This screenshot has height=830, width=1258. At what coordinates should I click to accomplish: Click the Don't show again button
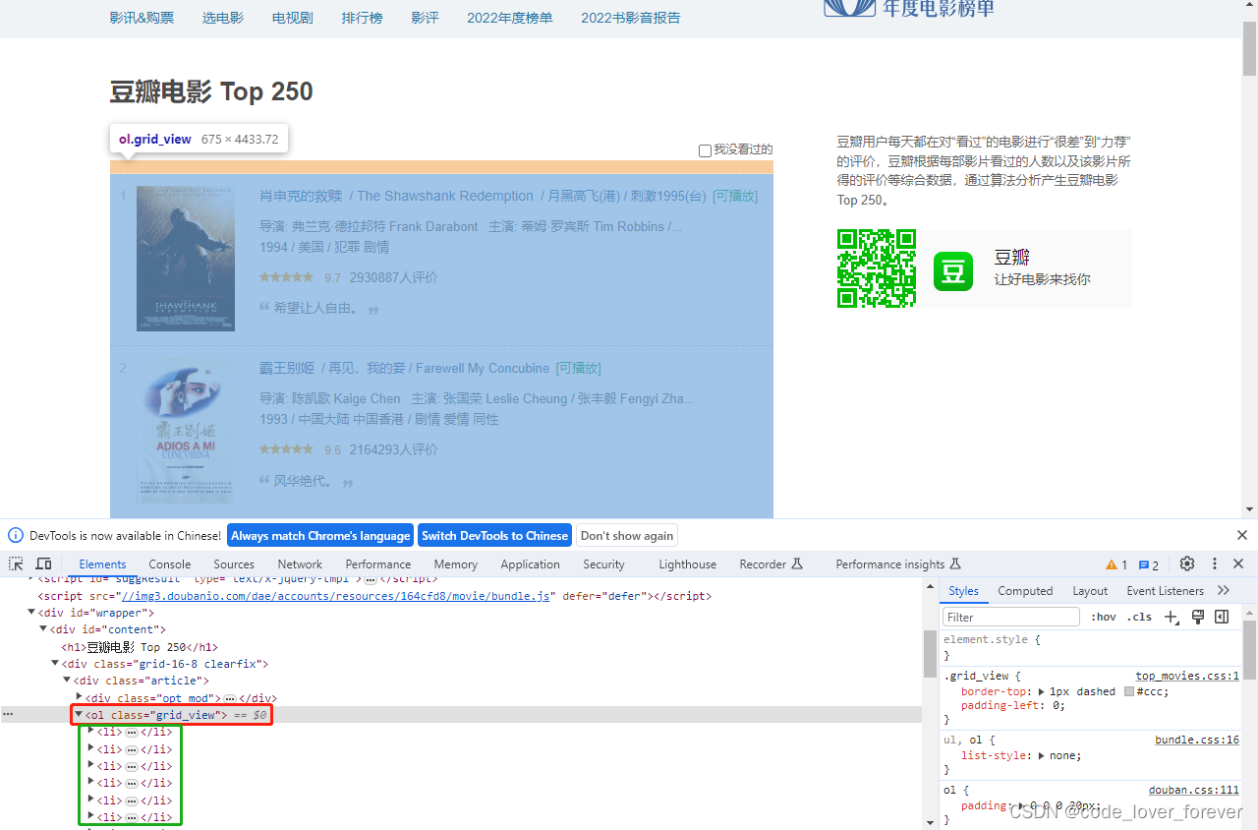[627, 535]
